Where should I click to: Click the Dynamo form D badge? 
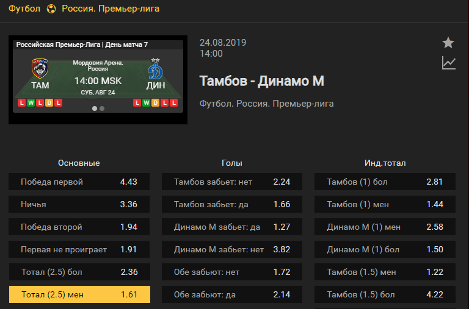(155, 103)
